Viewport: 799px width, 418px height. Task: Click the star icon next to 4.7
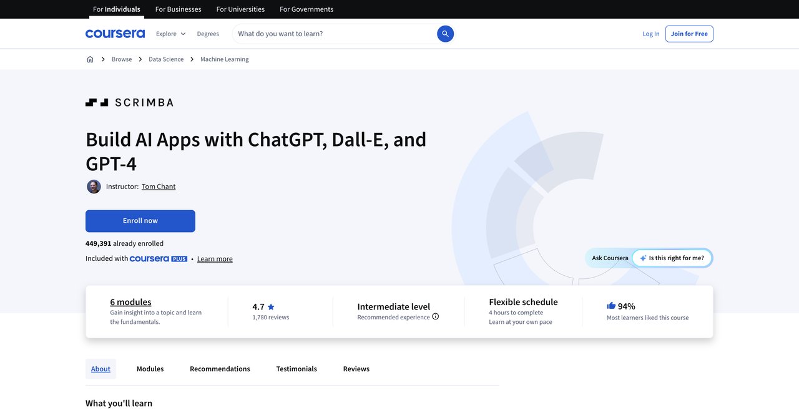click(x=271, y=307)
